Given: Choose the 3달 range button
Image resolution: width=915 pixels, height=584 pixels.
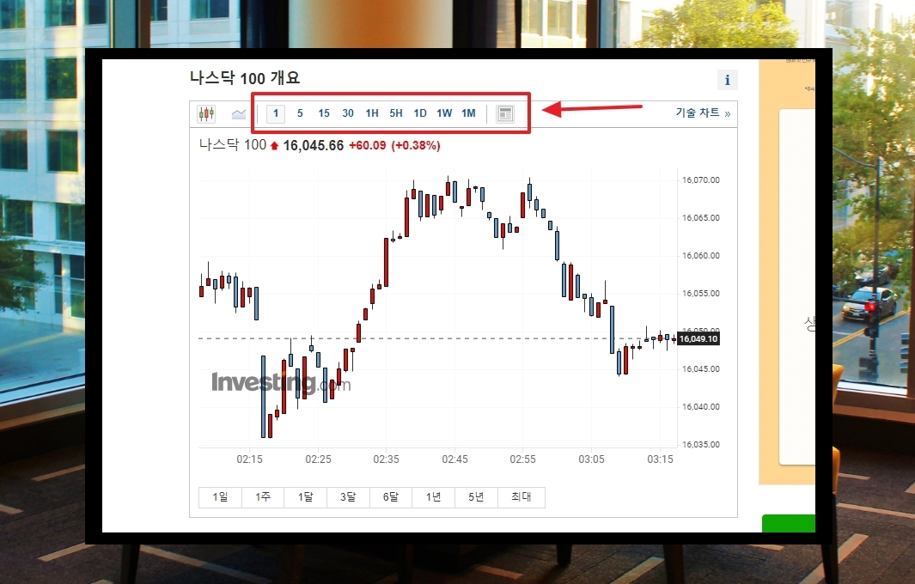Looking at the screenshot, I should (x=348, y=497).
